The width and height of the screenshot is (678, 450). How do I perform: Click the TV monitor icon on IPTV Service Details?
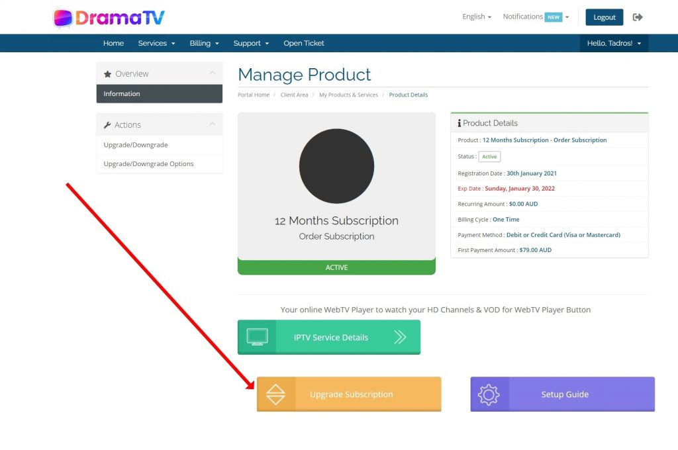point(257,337)
